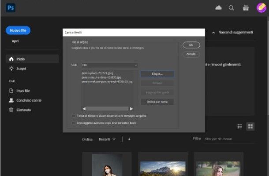Open the Recenti sort dropdown
The image size is (269, 176).
[x=107, y=139]
